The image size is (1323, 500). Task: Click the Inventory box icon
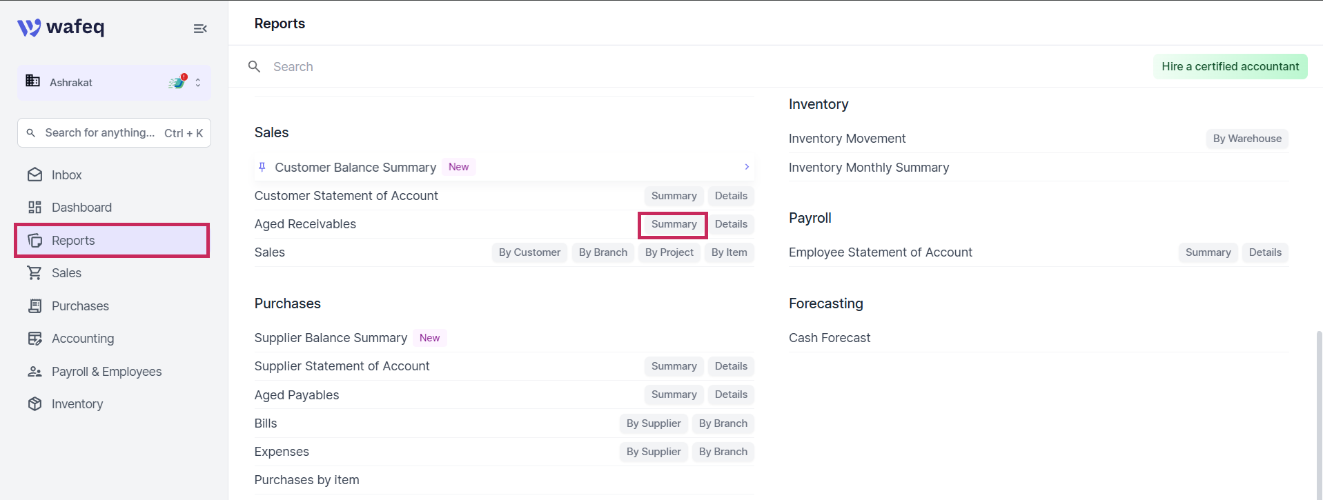point(35,404)
